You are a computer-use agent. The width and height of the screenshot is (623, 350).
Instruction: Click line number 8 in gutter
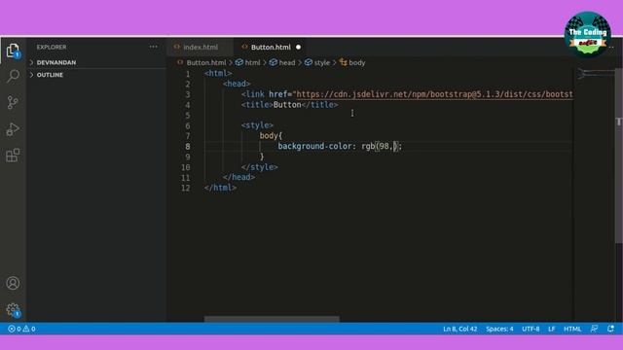coord(188,147)
